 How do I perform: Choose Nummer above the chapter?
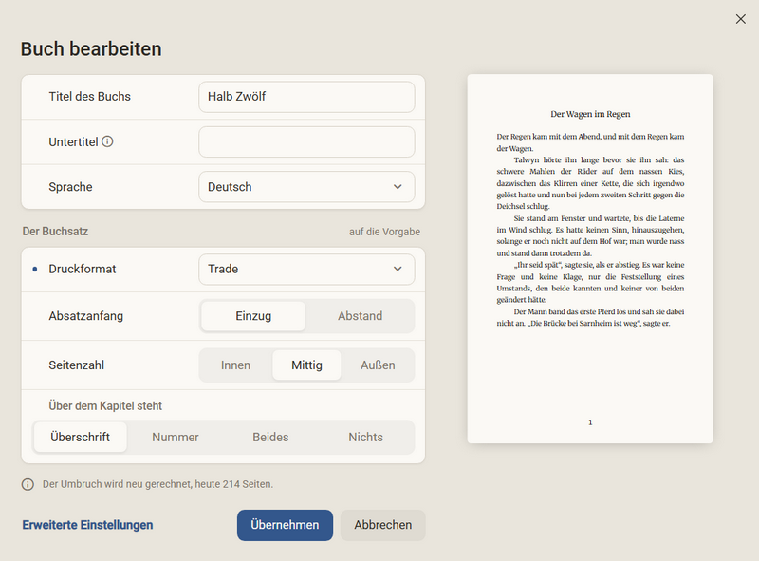click(176, 437)
